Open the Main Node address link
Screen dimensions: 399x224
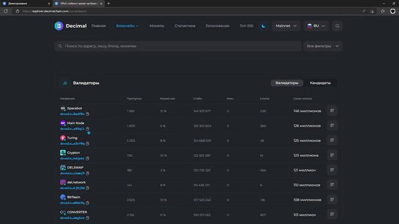tap(72, 129)
